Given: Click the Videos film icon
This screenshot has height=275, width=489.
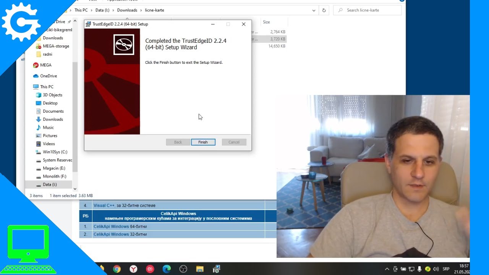Looking at the screenshot, I should click(39, 144).
